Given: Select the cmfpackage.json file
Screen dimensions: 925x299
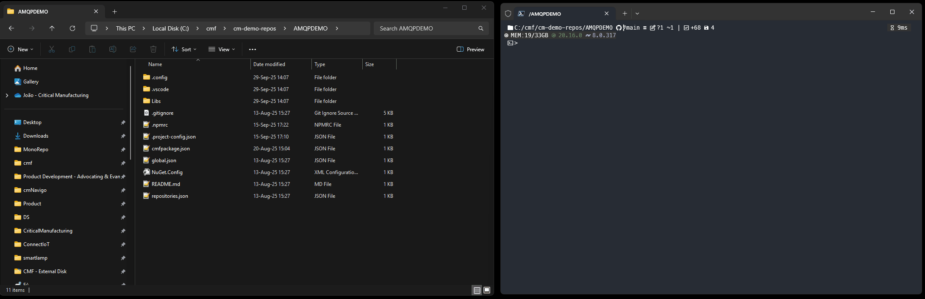Looking at the screenshot, I should 170,149.
